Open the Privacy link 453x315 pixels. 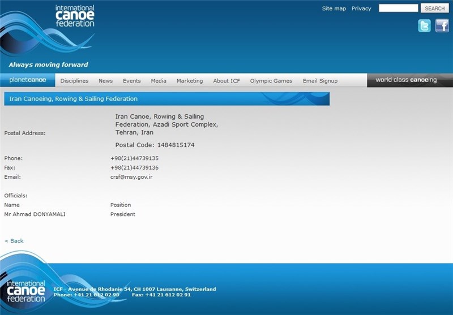tap(361, 8)
